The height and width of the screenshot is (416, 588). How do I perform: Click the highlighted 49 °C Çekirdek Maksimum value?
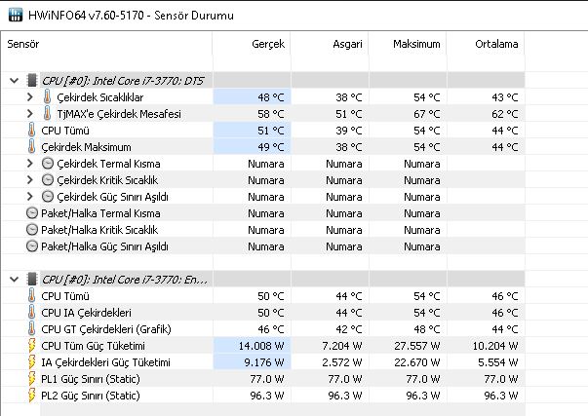[271, 147]
